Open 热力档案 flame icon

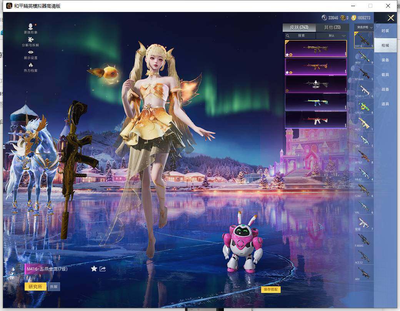[31, 67]
